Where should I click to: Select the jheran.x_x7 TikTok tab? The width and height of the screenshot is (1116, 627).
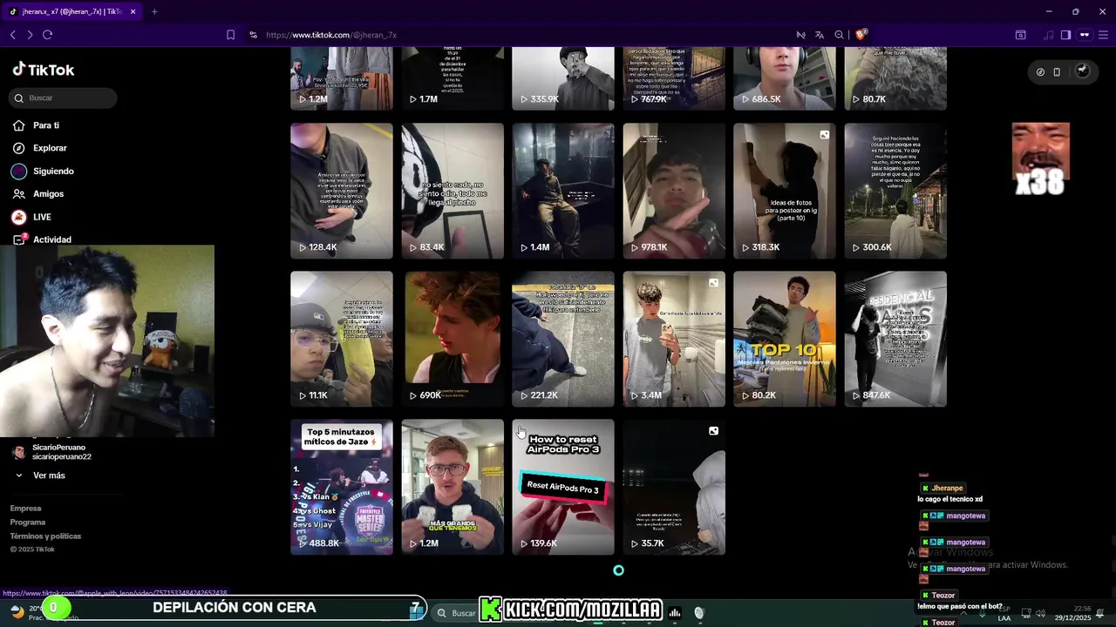pos(71,11)
